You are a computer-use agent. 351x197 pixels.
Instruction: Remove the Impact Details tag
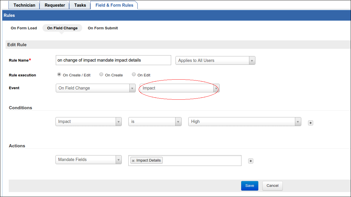click(x=133, y=161)
